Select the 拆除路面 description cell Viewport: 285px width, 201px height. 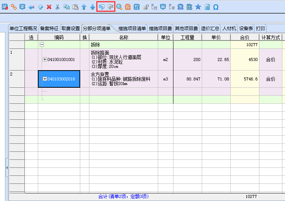124,59
